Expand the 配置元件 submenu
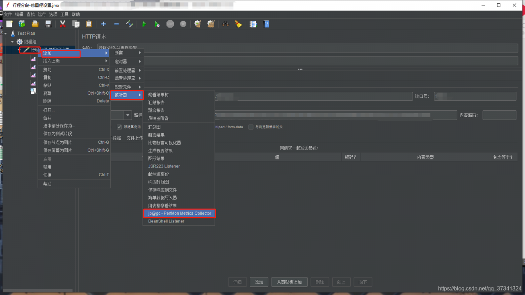The image size is (525, 295). (x=127, y=87)
